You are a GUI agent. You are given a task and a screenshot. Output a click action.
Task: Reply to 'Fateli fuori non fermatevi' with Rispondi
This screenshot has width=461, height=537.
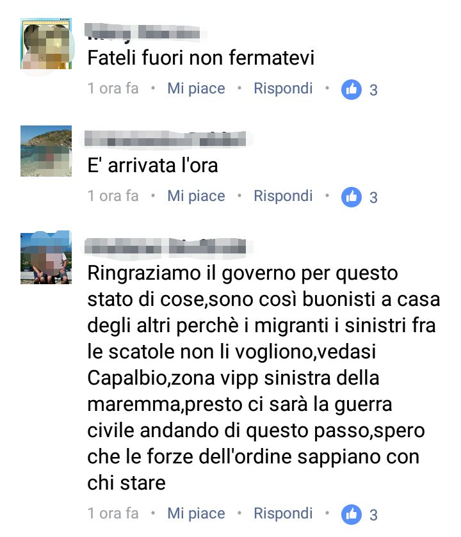click(283, 88)
